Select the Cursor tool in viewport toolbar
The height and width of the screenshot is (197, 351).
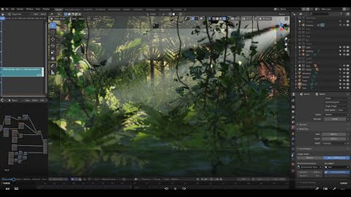click(53, 32)
